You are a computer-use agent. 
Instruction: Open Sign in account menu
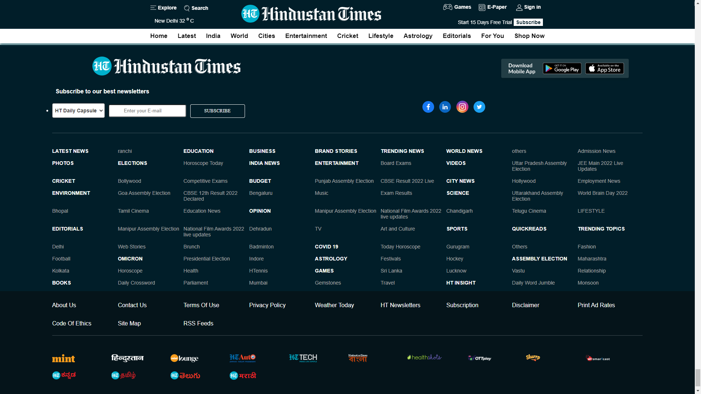(528, 7)
